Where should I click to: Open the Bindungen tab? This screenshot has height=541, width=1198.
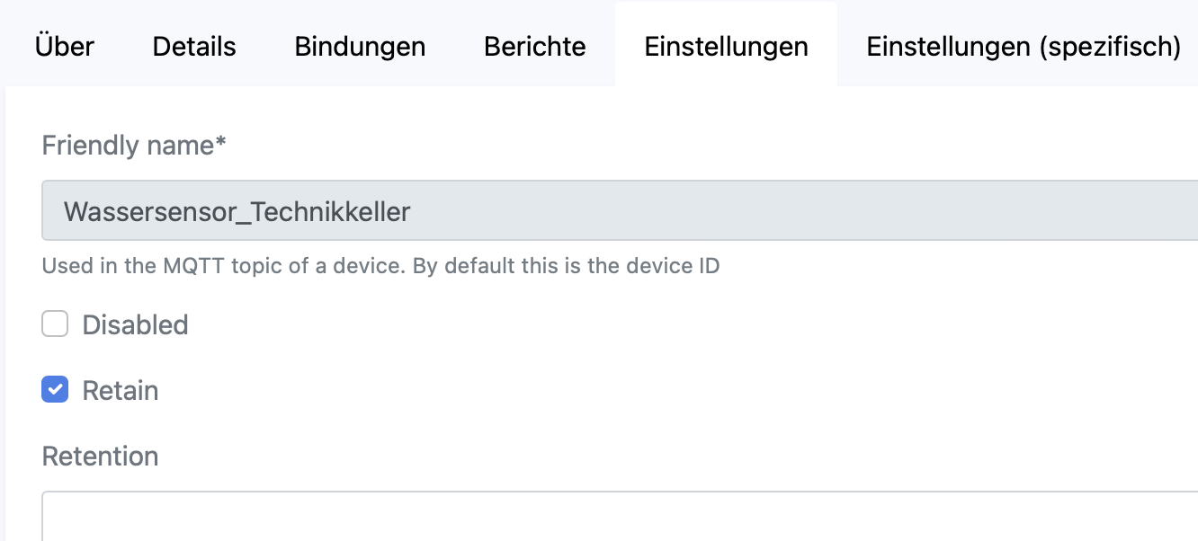(360, 47)
